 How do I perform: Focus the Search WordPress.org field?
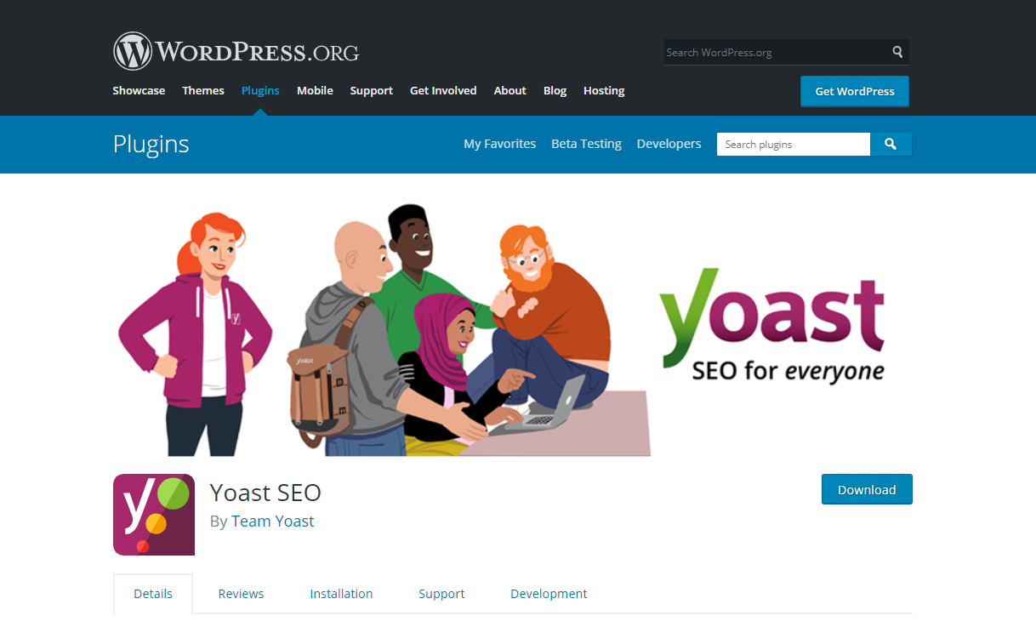tap(776, 52)
